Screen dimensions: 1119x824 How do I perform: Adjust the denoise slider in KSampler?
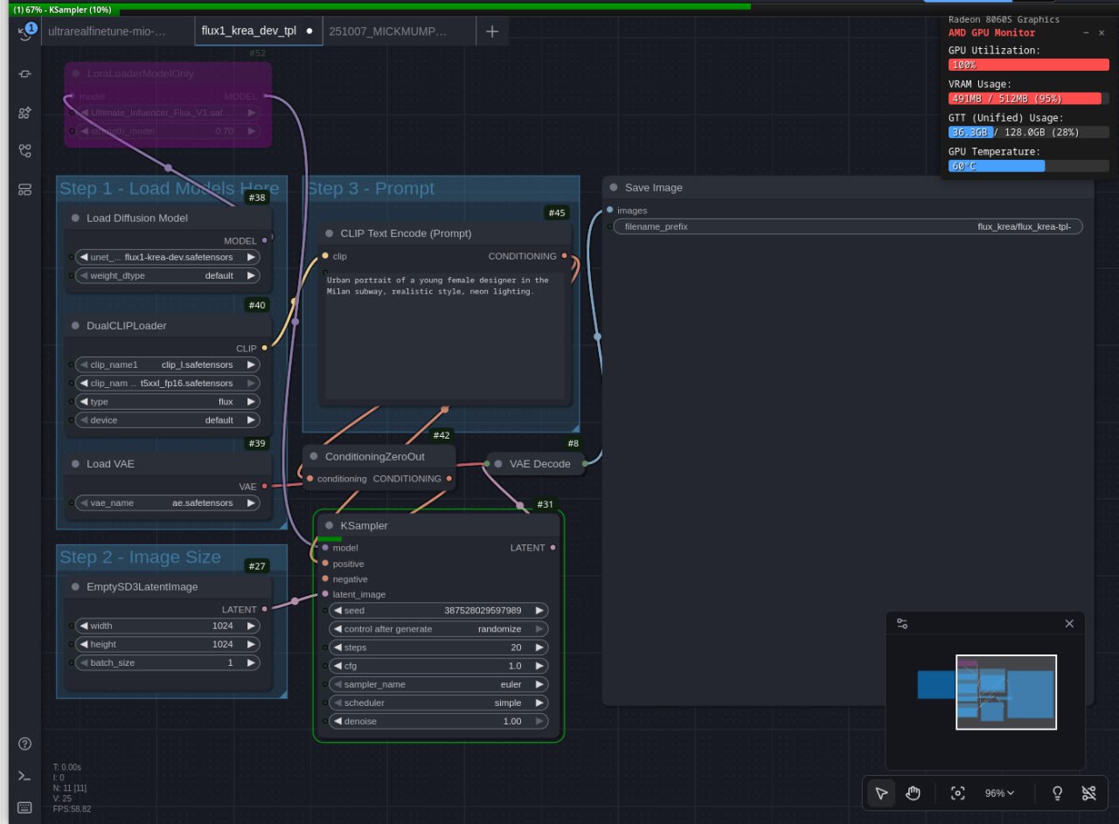click(438, 721)
